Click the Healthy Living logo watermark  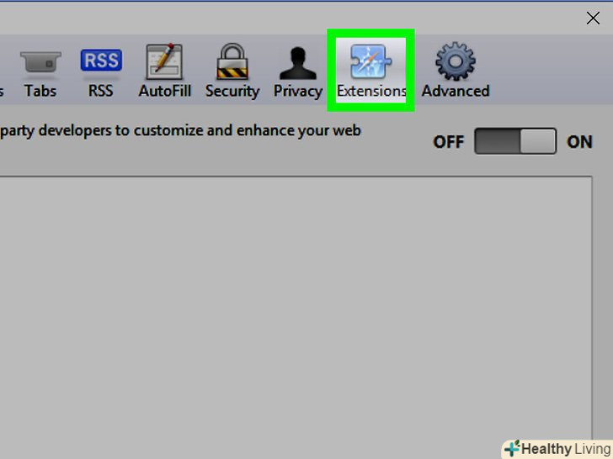point(558,449)
